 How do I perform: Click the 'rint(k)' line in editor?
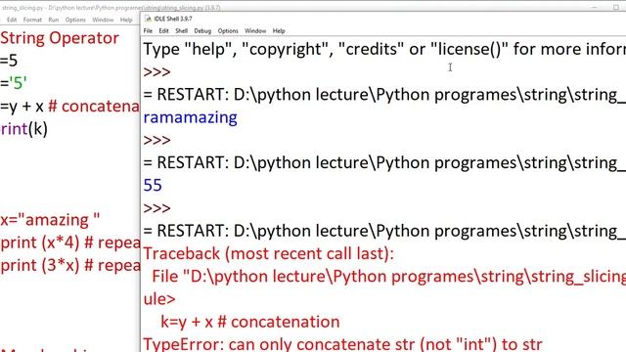[x=23, y=129]
